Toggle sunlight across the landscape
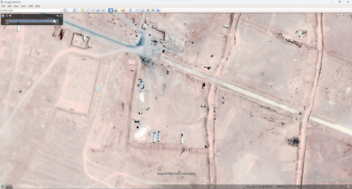Image resolution: width=352 pixels, height=189 pixels. pyautogui.click(x=116, y=10)
